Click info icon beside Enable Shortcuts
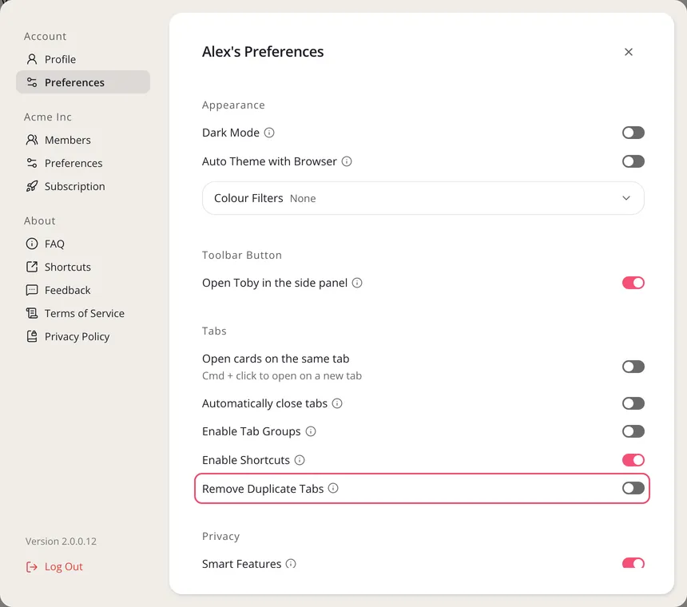Viewport: 687px width, 607px height. [x=300, y=460]
